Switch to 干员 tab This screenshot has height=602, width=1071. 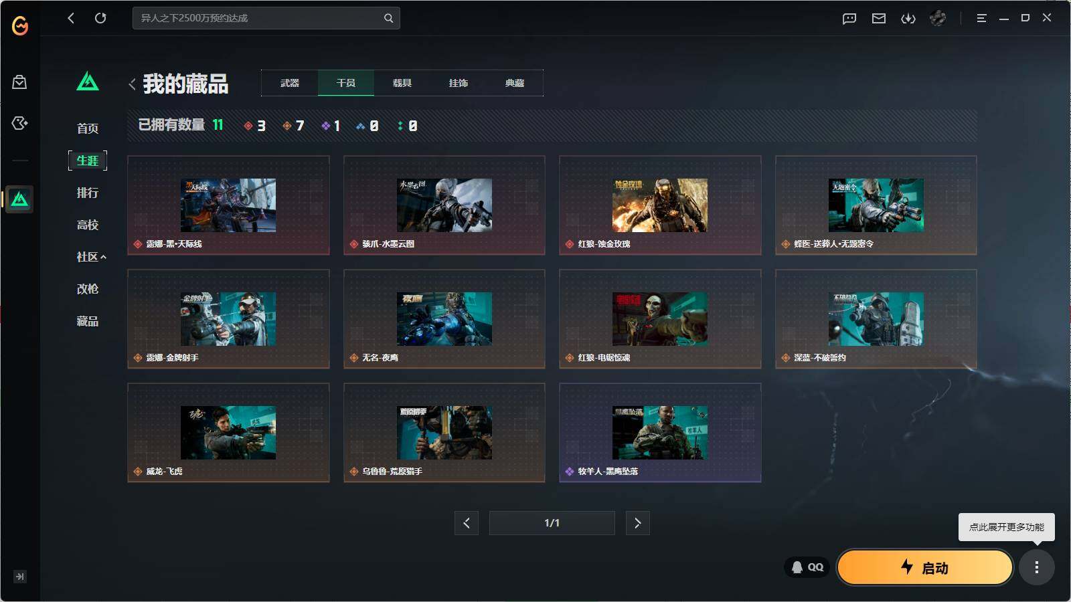346,83
